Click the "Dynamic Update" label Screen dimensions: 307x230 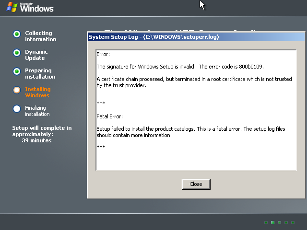pos(36,55)
